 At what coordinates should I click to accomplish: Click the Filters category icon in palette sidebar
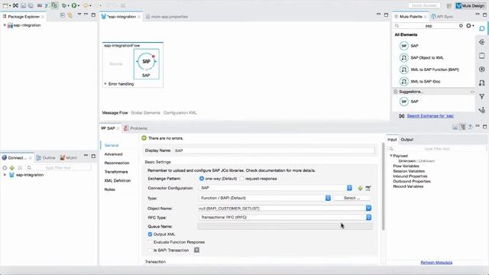tap(482, 96)
